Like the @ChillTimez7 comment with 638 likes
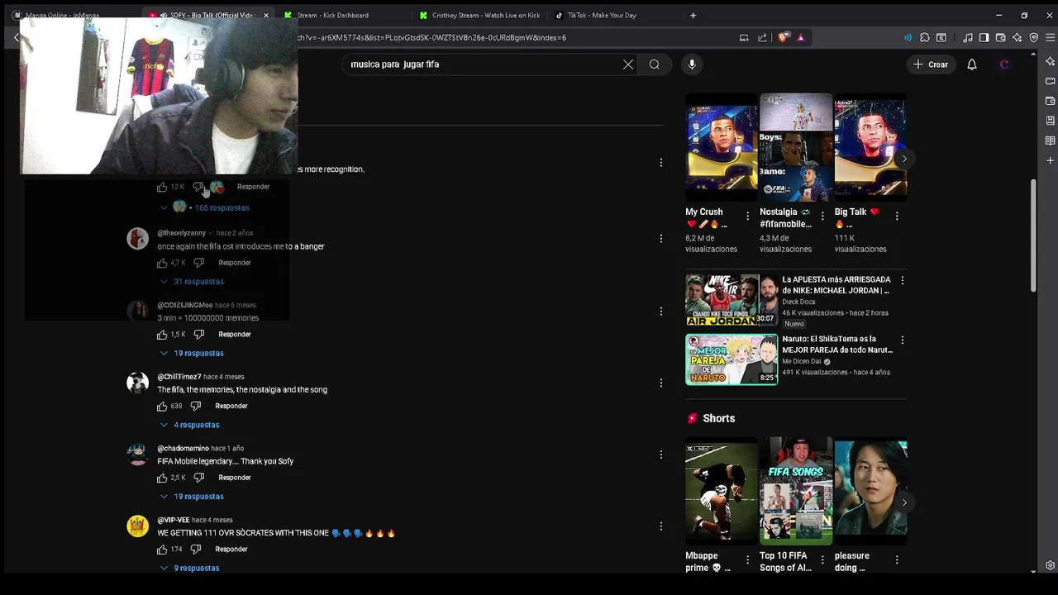The width and height of the screenshot is (1058, 595). tap(162, 406)
